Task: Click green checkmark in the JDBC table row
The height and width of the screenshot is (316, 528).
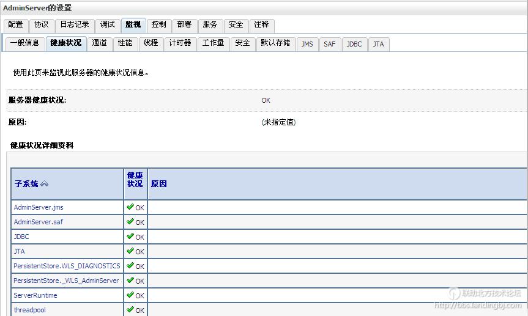Action: [130, 236]
